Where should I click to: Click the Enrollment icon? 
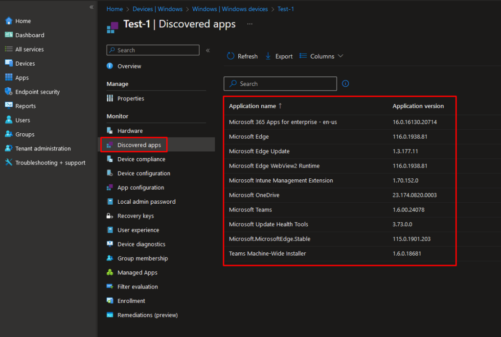tap(110, 301)
